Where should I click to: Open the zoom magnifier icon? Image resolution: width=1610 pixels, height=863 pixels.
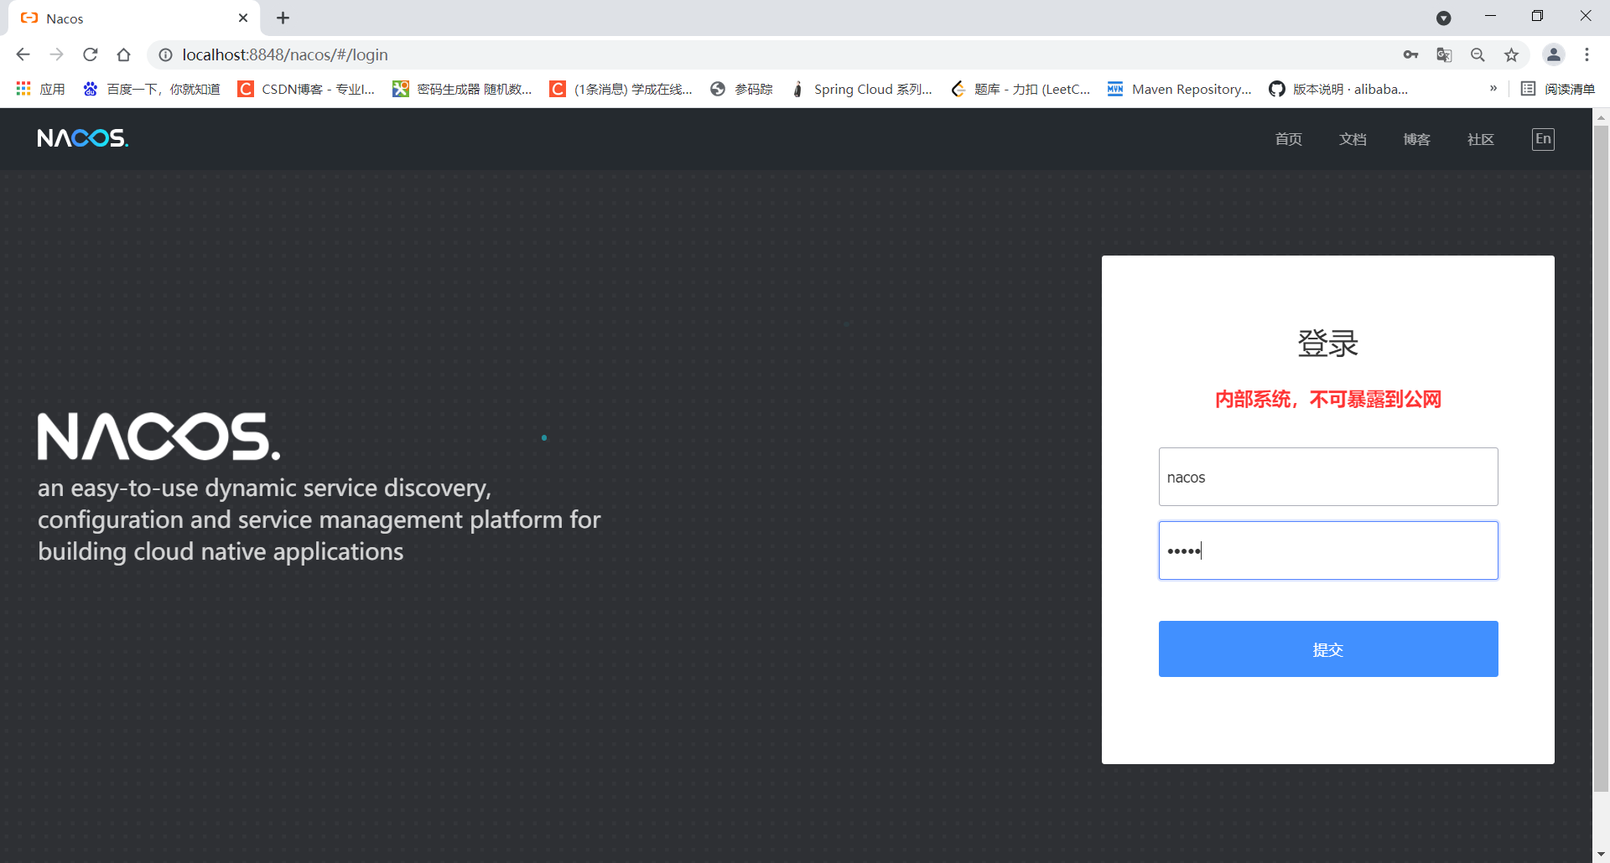(1478, 54)
